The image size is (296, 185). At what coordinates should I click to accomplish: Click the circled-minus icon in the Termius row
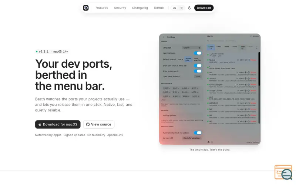point(248,78)
